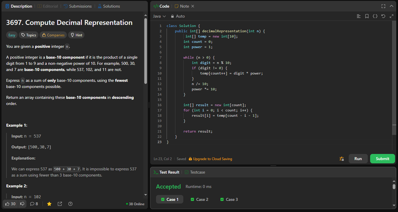This screenshot has height=212, width=398.
Task: Click the debugger bug icon
Action: click(342, 159)
